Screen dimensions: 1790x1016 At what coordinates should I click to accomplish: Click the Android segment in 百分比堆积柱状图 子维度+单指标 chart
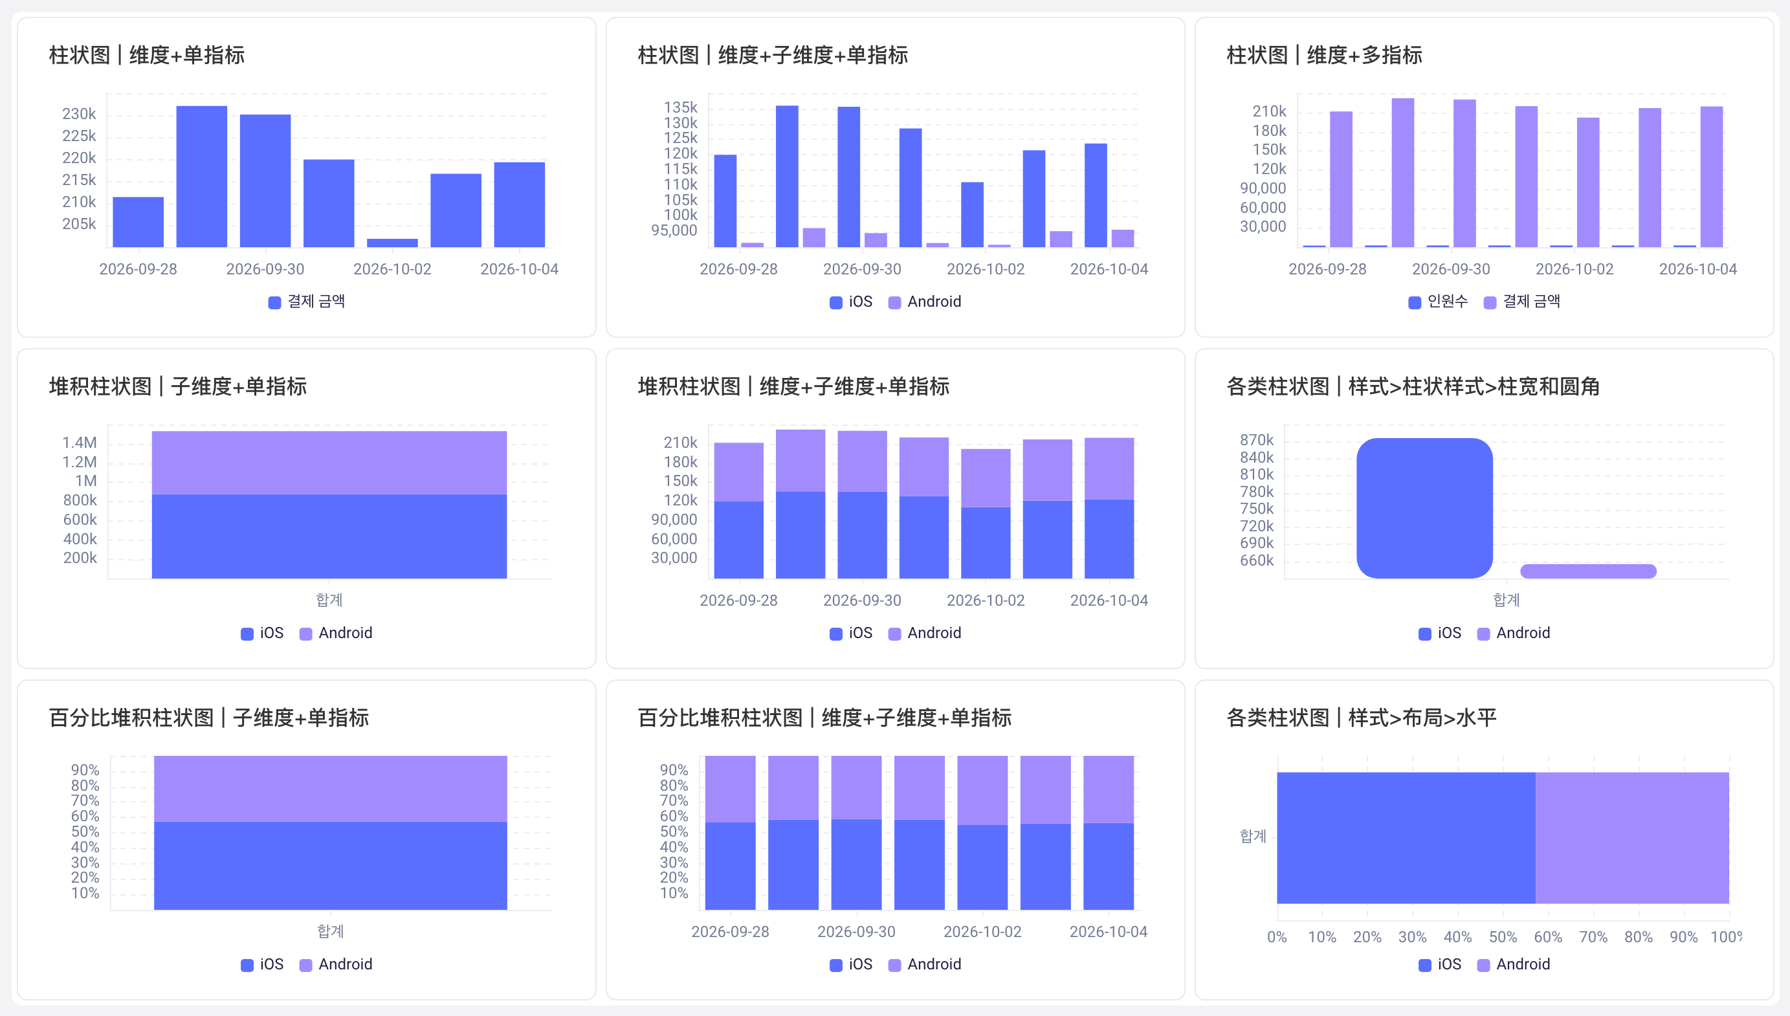point(330,788)
